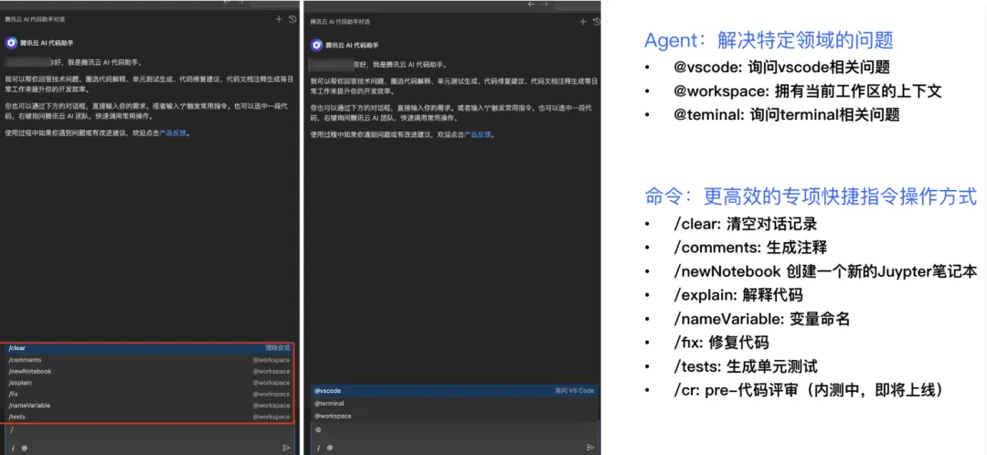Screen dimensions: 987x455
Task: Choose the @terminal agent suggestion
Action: [x=454, y=404]
